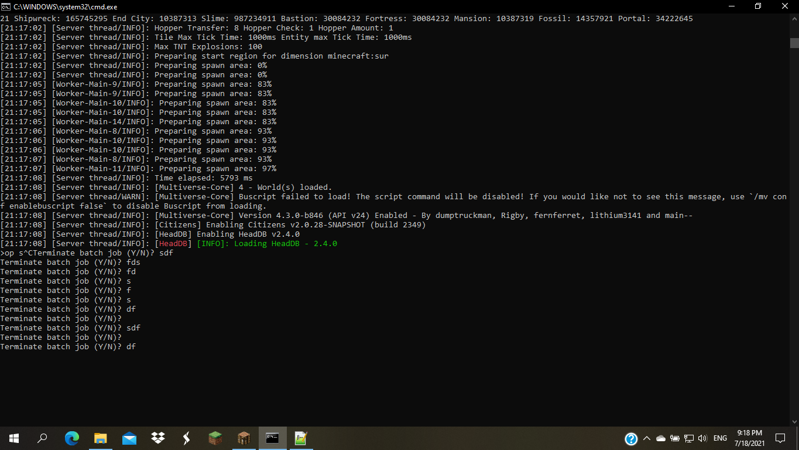The height and width of the screenshot is (450, 799).
Task: Launch Minecraft grass block taskbar icon
Action: [215, 438]
